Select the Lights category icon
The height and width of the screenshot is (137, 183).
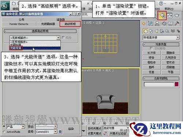click(x=156, y=31)
